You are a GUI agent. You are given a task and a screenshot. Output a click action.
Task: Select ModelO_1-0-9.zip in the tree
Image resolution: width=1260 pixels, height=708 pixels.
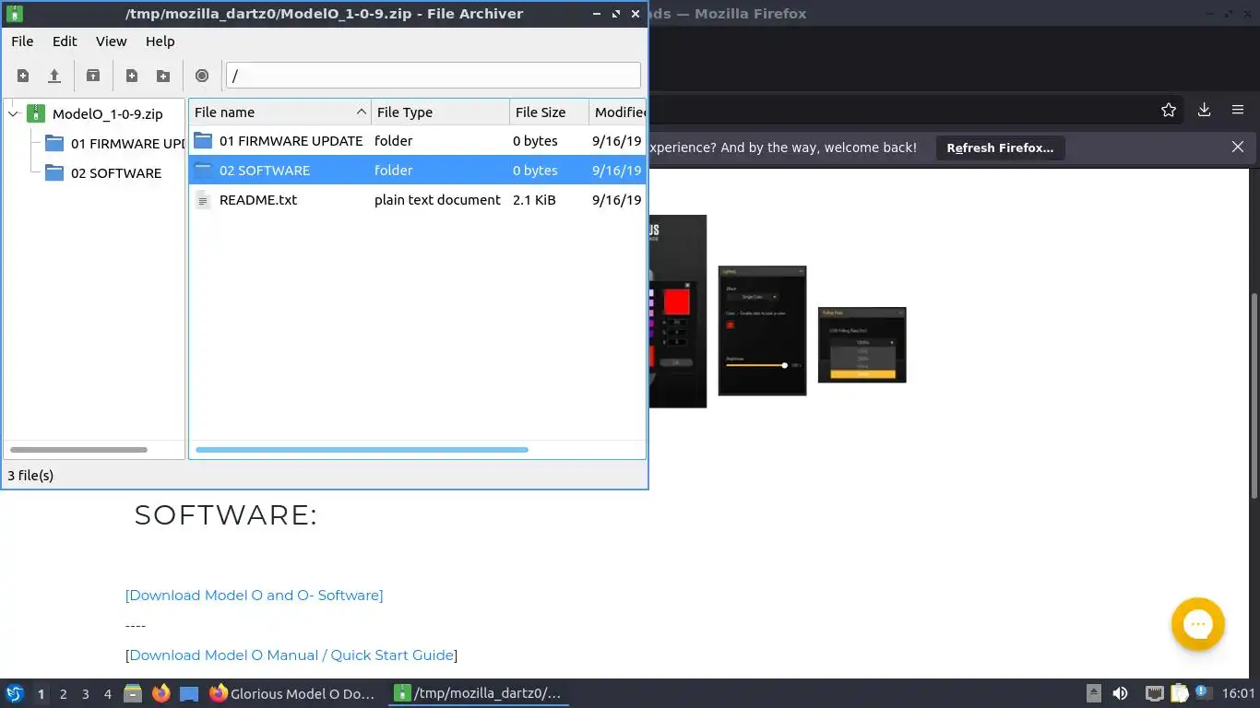tap(107, 114)
